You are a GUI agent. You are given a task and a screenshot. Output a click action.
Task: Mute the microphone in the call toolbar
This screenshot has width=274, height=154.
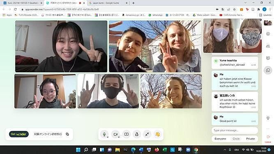point(104,134)
